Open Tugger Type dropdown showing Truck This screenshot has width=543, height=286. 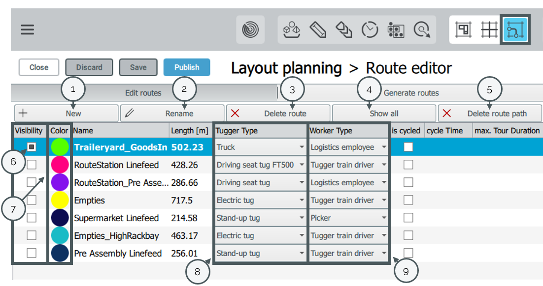(260, 147)
